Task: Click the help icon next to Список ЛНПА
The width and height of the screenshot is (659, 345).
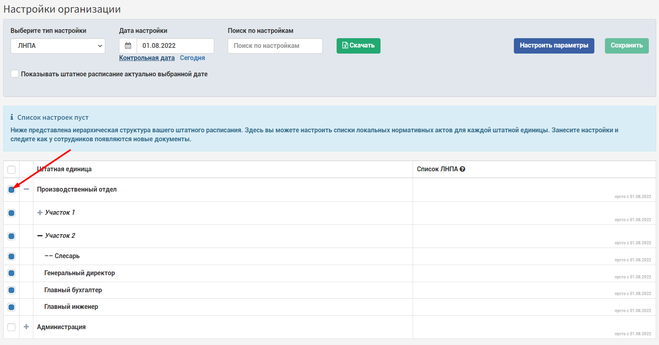Action: point(462,169)
